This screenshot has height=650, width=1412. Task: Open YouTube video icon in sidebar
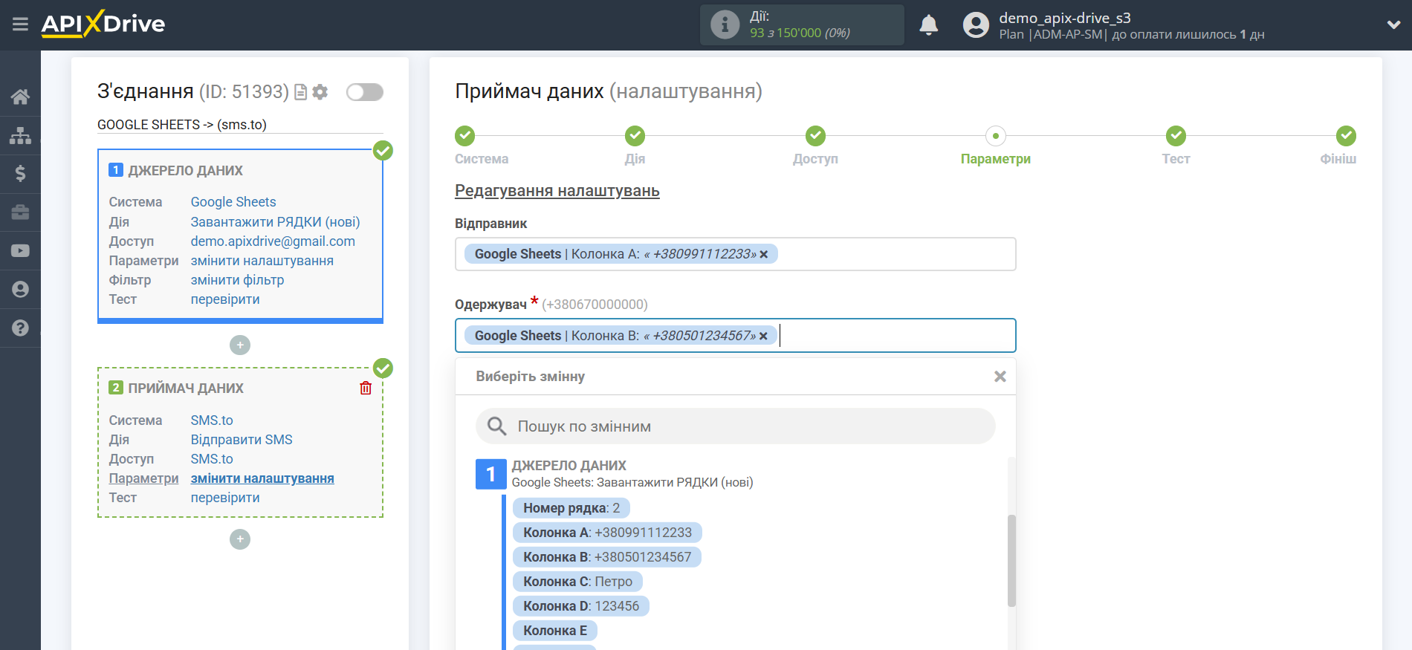click(20, 251)
